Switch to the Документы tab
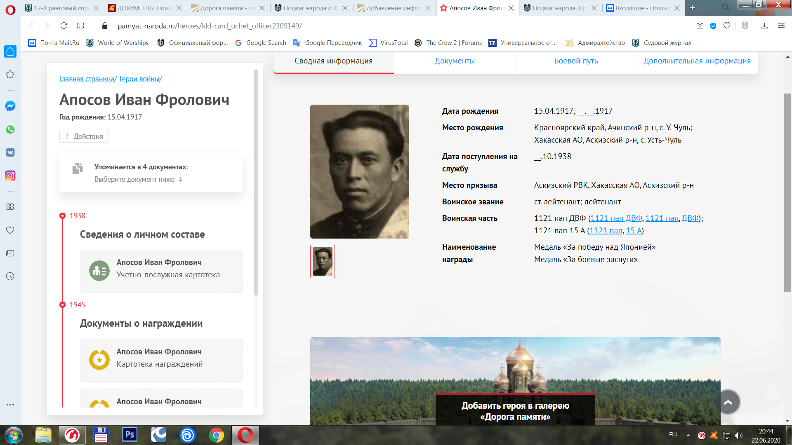The width and height of the screenshot is (792, 445). click(x=455, y=61)
